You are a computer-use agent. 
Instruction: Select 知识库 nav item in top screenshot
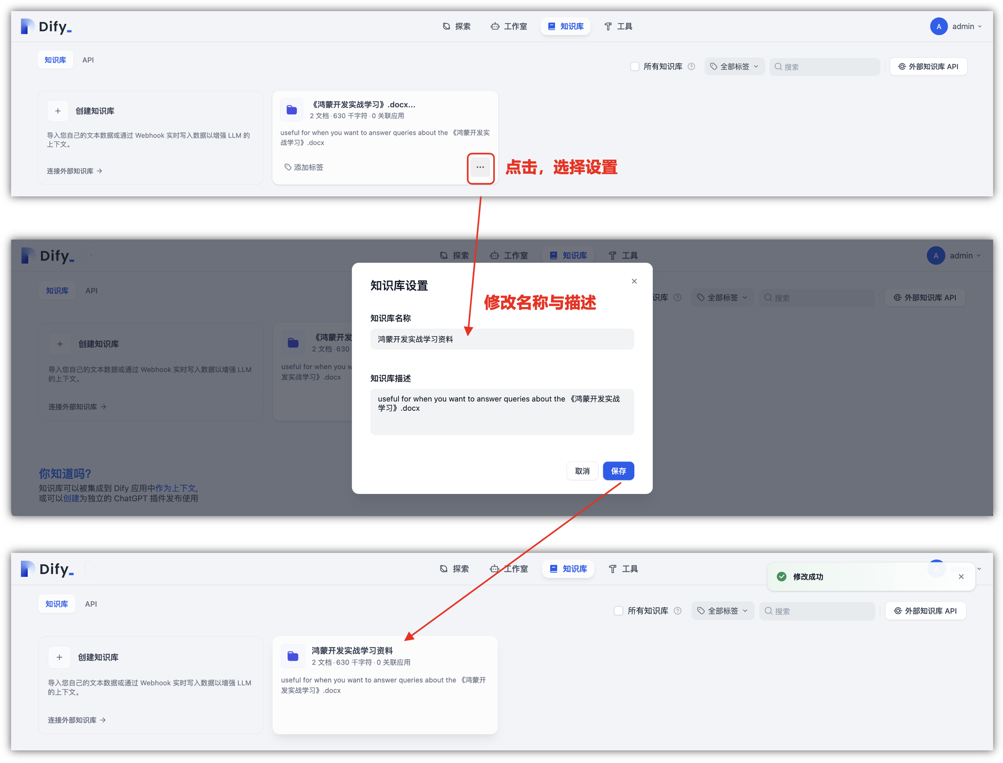coord(565,26)
